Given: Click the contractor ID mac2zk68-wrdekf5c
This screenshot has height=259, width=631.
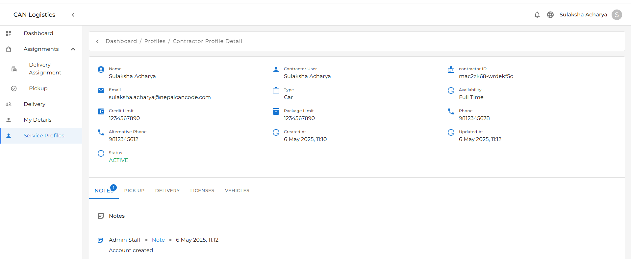Looking at the screenshot, I should pyautogui.click(x=486, y=76).
